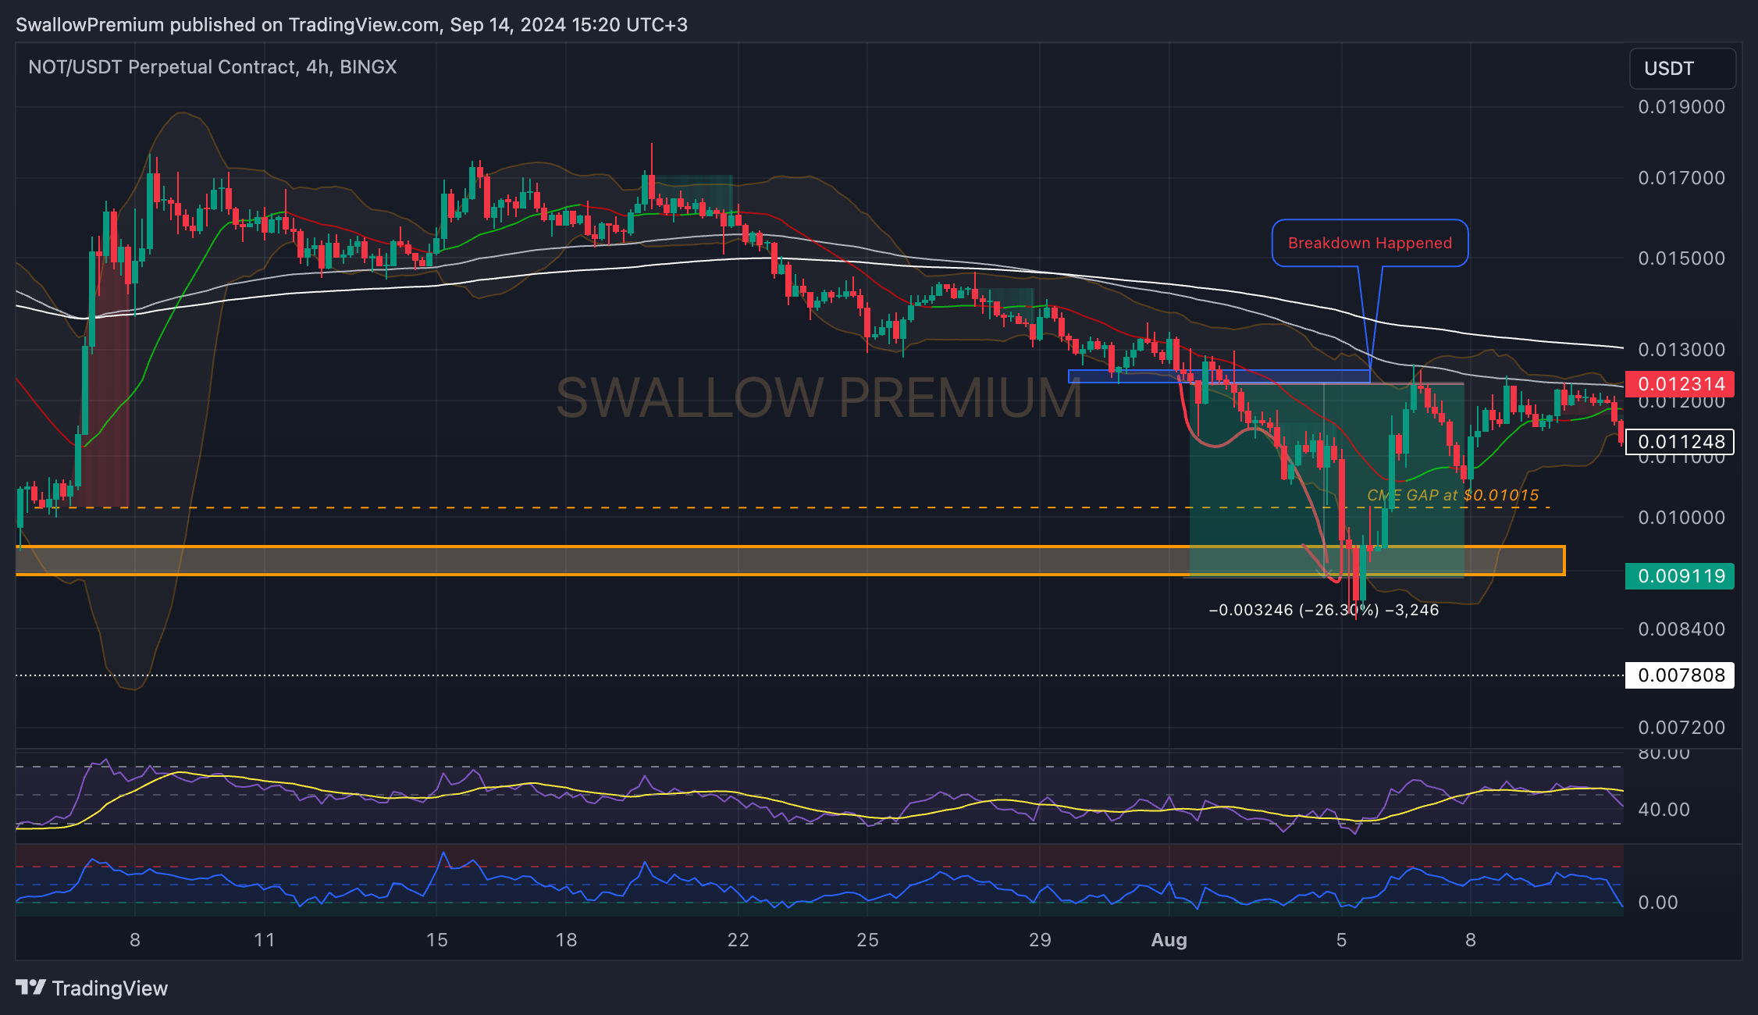The width and height of the screenshot is (1758, 1015).
Task: Click the 22 date label on time axis
Action: pyautogui.click(x=738, y=940)
